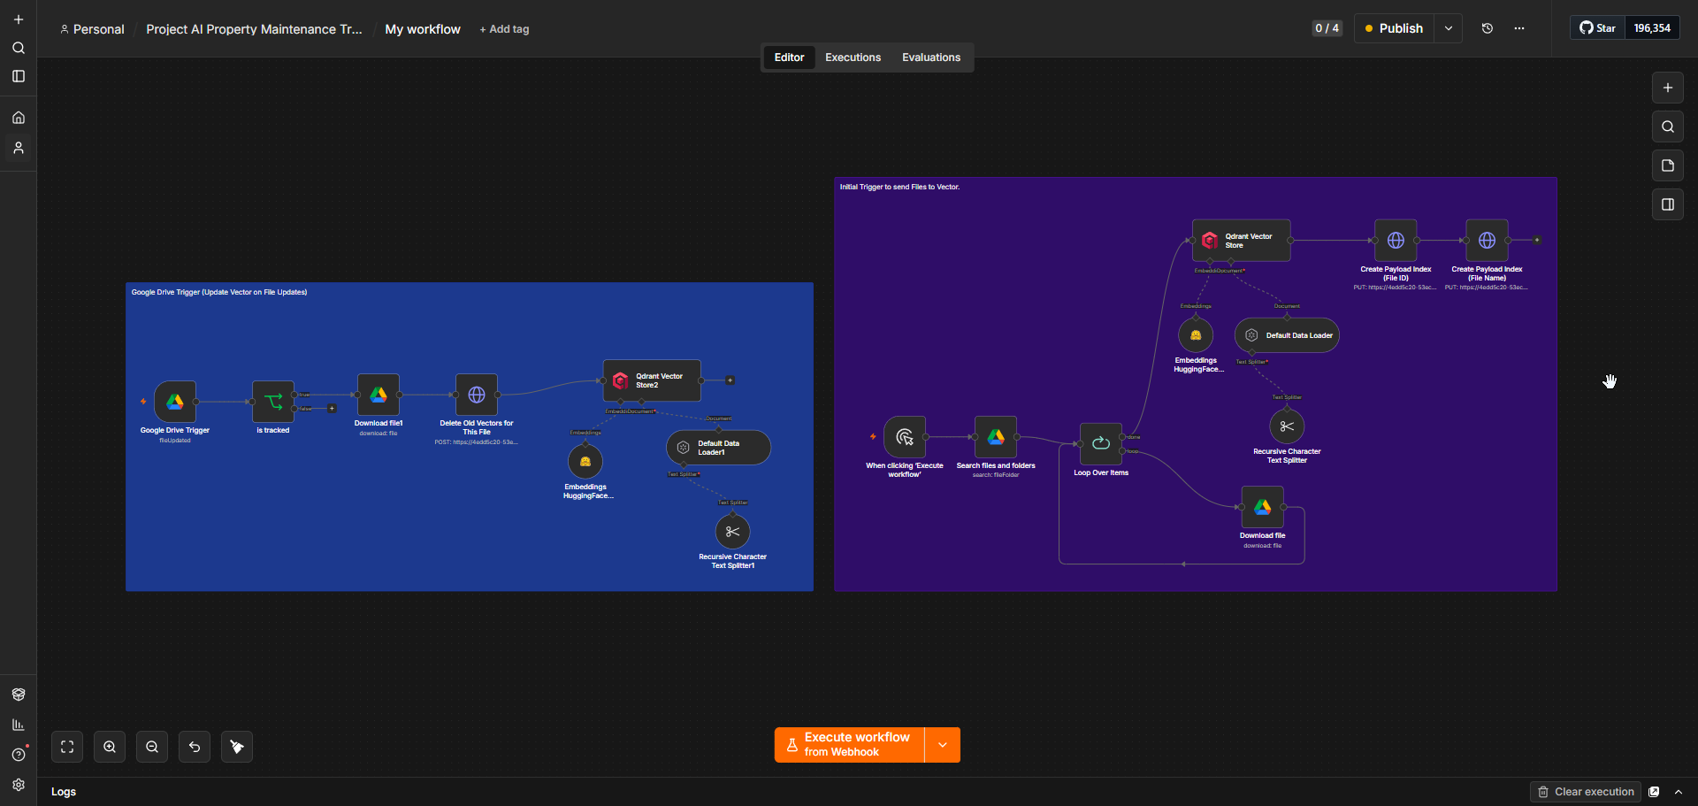Select the Default Data Loader node

[x=1287, y=335]
